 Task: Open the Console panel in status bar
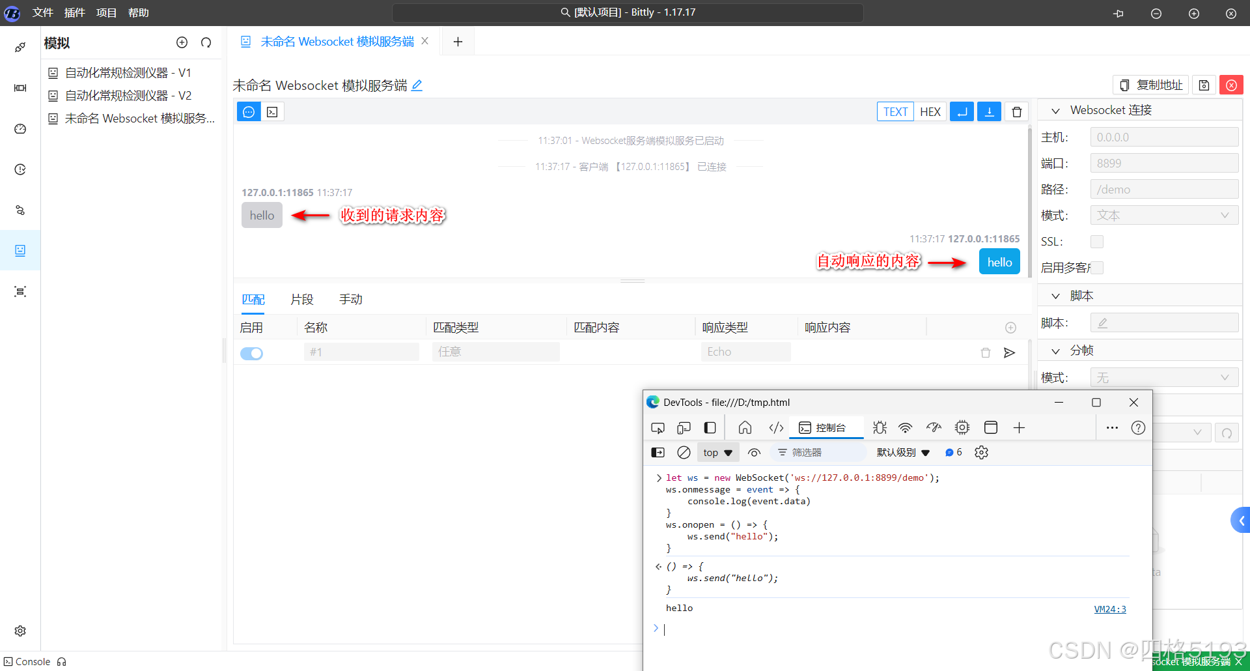click(x=27, y=662)
